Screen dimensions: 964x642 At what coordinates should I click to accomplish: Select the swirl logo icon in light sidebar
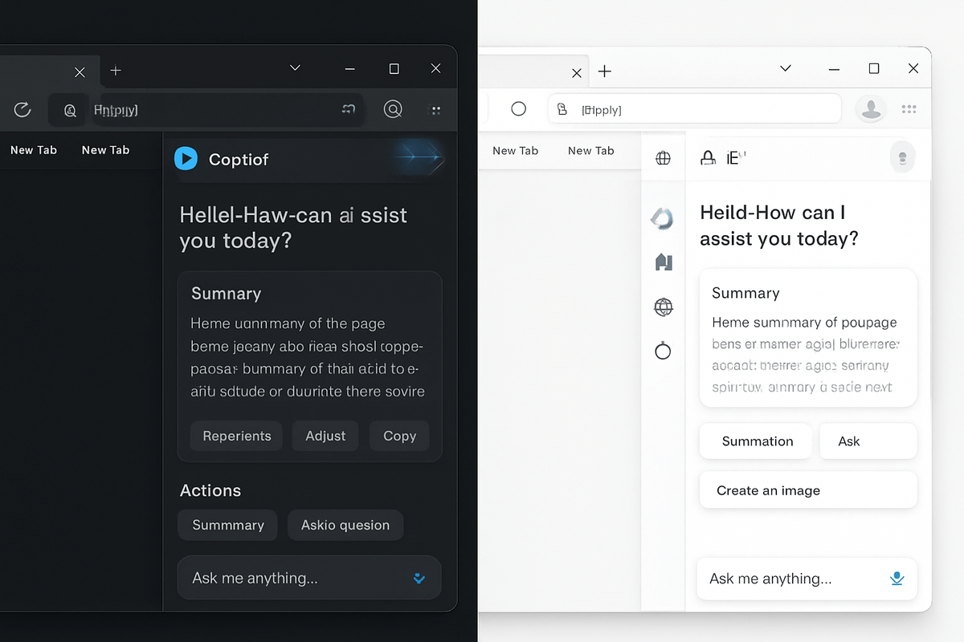click(x=662, y=218)
